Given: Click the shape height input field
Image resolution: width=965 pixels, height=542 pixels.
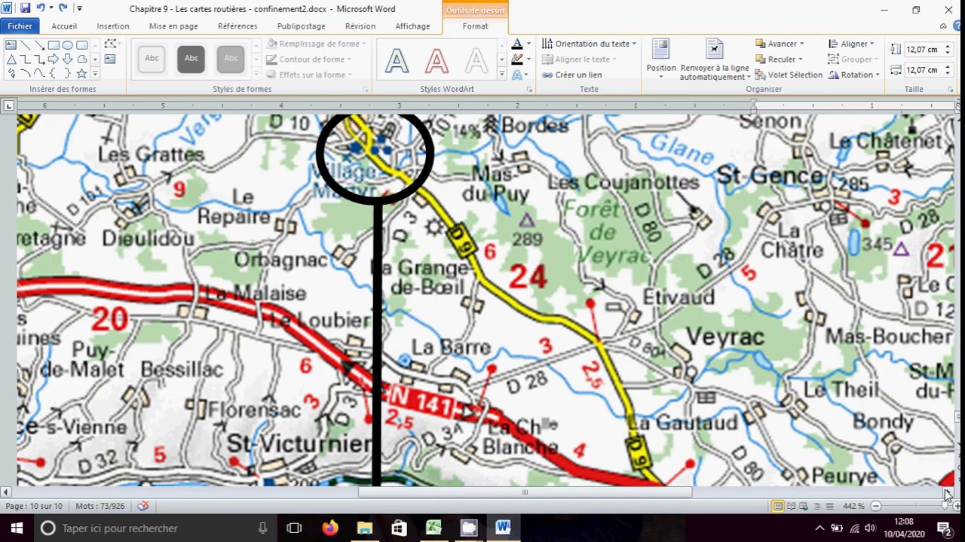Looking at the screenshot, I should tap(921, 50).
